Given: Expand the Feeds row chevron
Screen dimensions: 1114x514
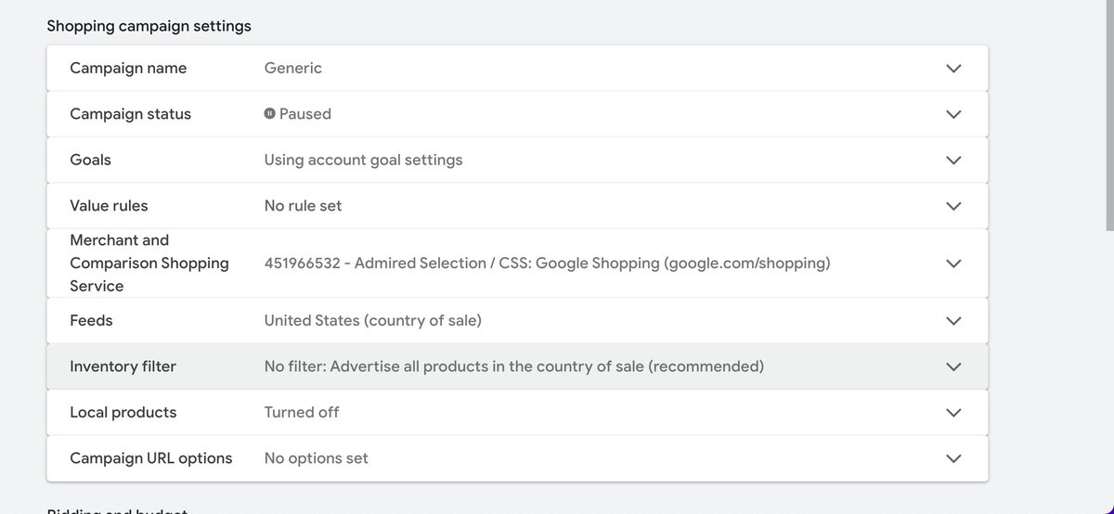Looking at the screenshot, I should point(953,321).
